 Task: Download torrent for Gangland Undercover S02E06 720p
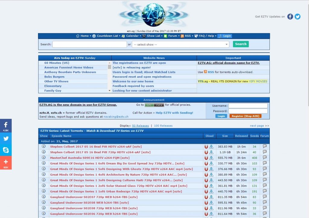click(211, 214)
